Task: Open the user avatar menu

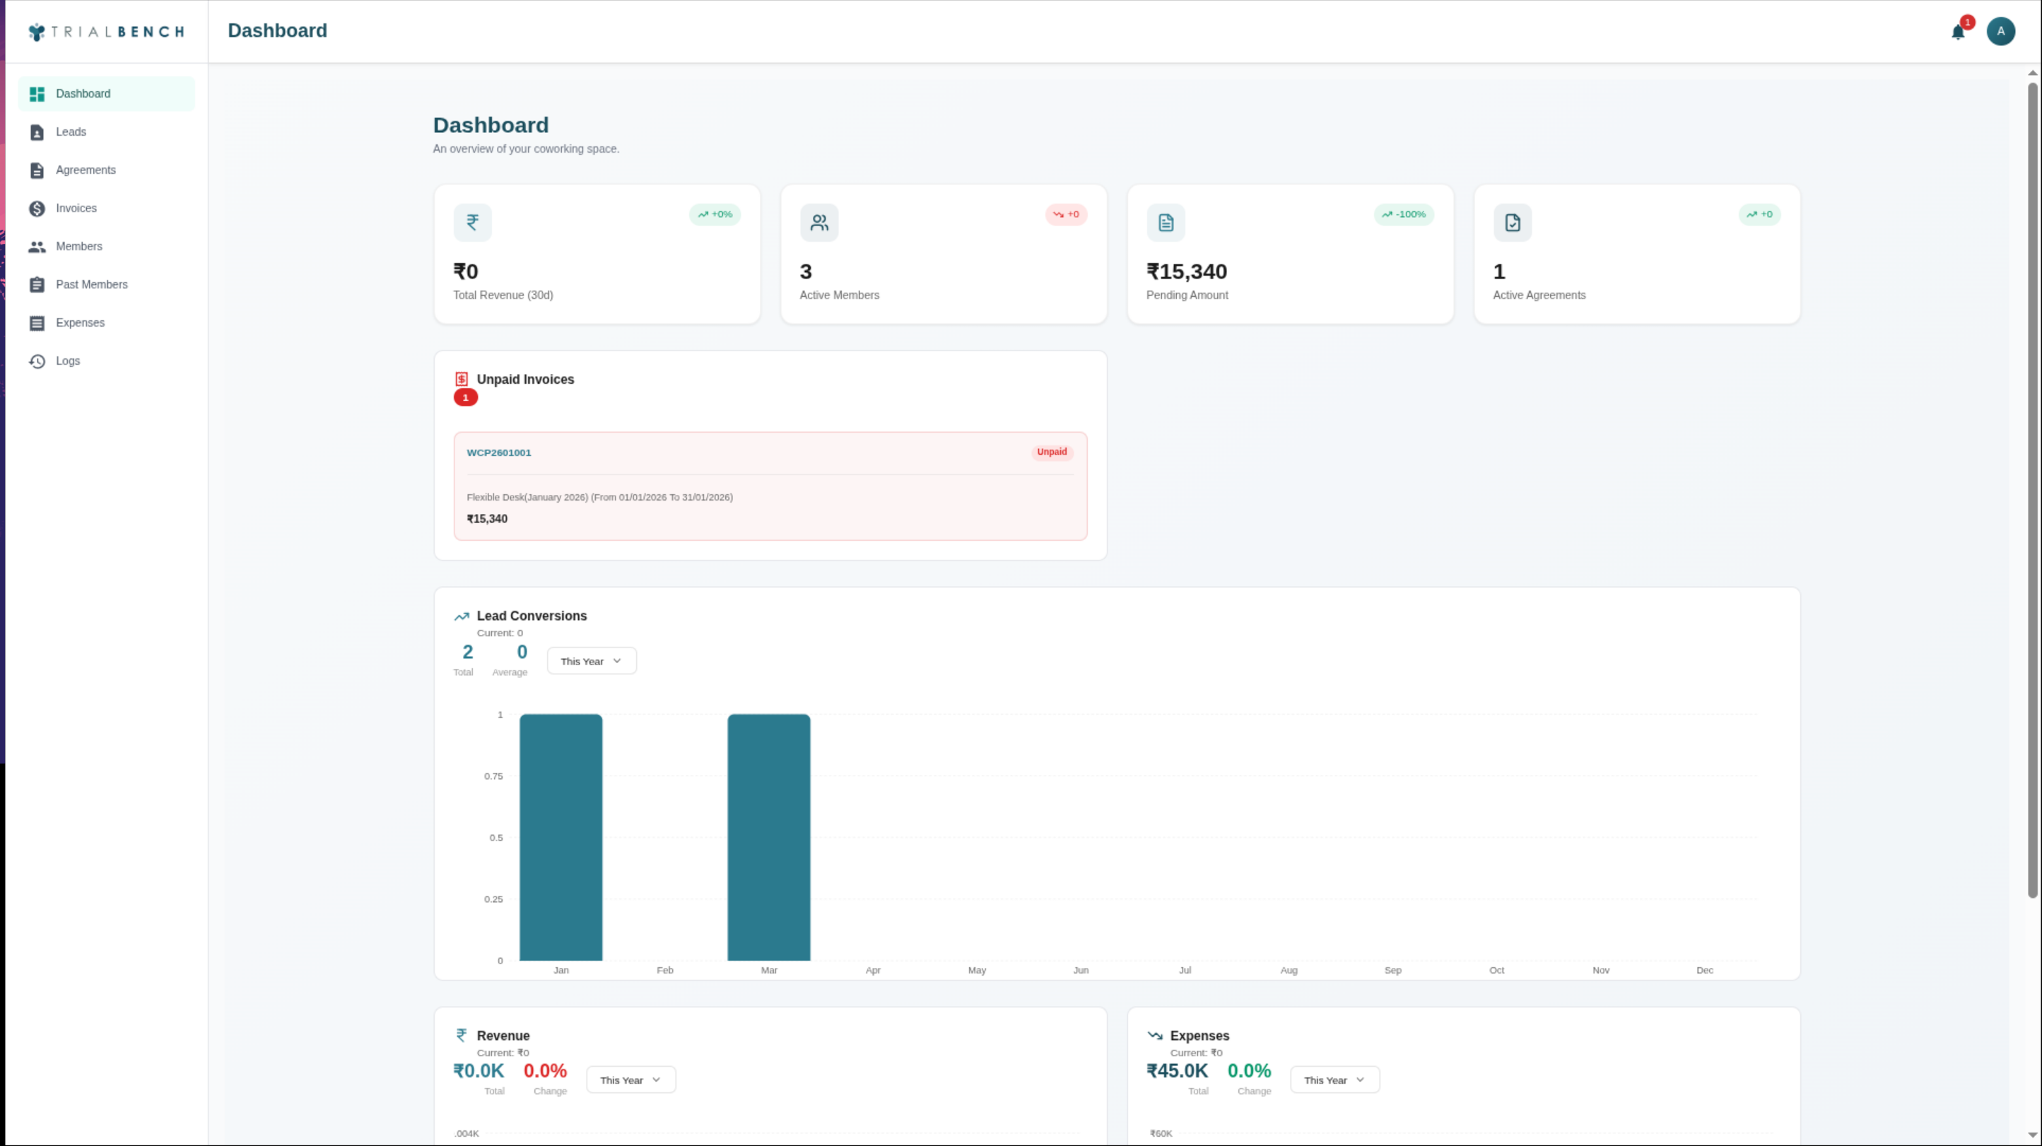Action: (x=2000, y=32)
